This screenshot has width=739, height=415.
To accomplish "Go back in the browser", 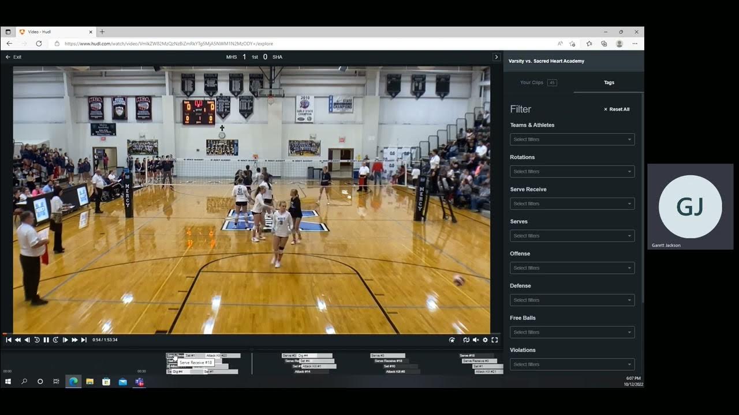I will point(9,43).
